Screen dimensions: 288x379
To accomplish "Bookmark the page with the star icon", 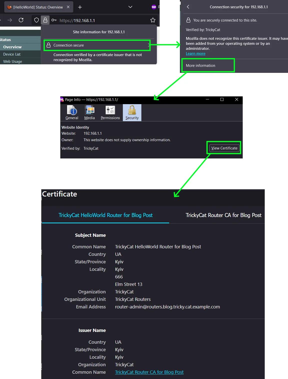I will point(153,20).
